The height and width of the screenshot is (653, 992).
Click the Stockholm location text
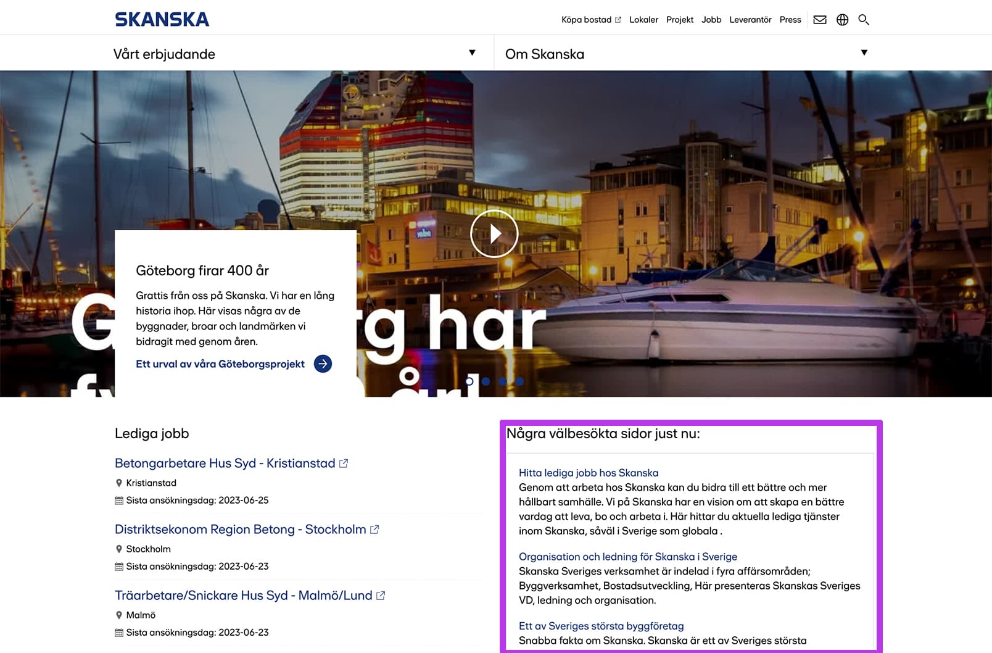coord(148,549)
